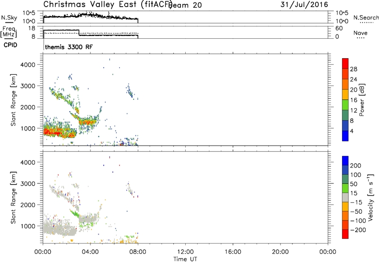This screenshot has width=379, height=262.
Task: Click the '12:00' time axis label
Action: coord(185,252)
